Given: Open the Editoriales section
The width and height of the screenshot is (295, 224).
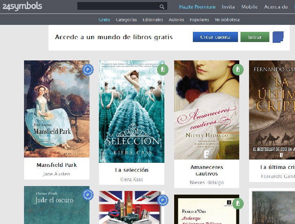Looking at the screenshot, I should [x=153, y=20].
